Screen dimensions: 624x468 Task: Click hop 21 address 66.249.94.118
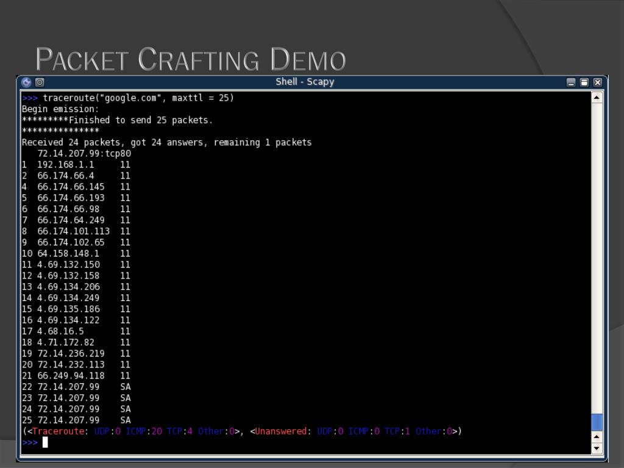[71, 376]
